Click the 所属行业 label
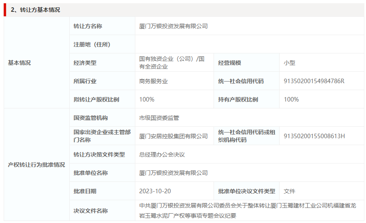 pos(85,81)
